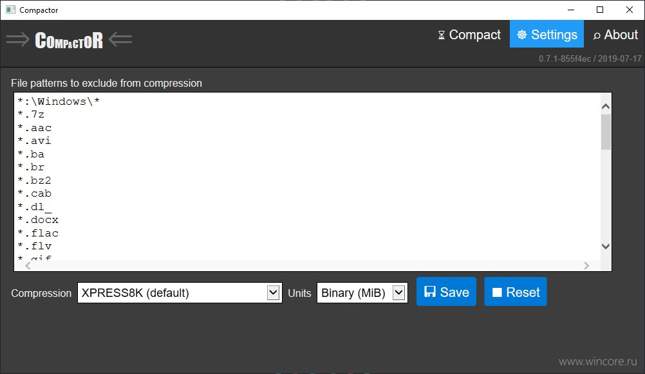Click the Compactor app icon in title bar
This screenshot has width=645, height=374.
10,10
